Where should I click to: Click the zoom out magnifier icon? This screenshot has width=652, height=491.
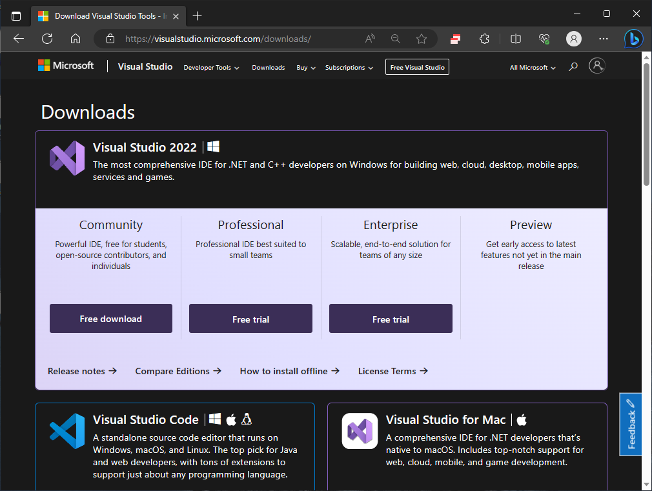(396, 39)
